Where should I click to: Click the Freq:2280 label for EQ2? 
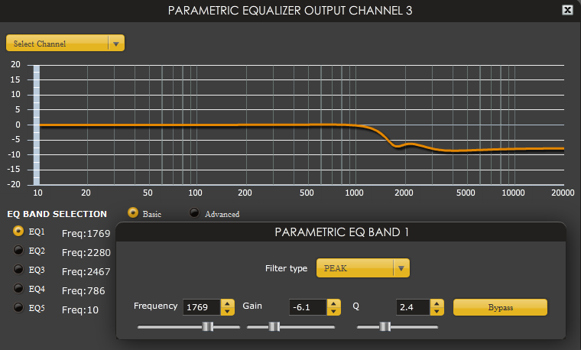pyautogui.click(x=86, y=253)
